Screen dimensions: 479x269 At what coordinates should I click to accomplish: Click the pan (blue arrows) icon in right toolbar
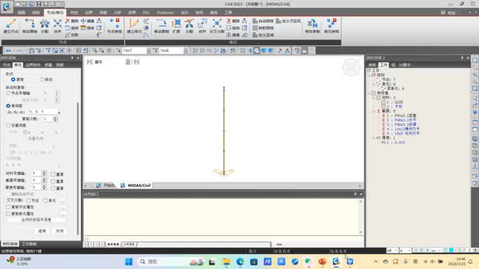(475, 112)
